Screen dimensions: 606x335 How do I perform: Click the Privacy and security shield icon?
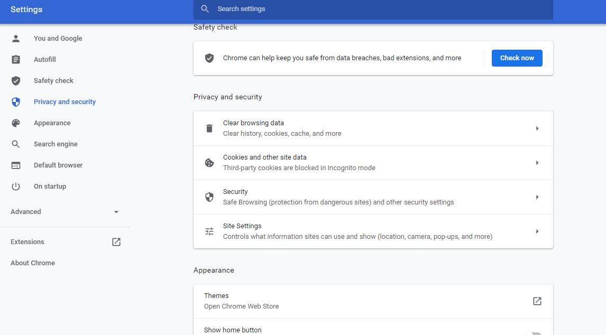(16, 101)
